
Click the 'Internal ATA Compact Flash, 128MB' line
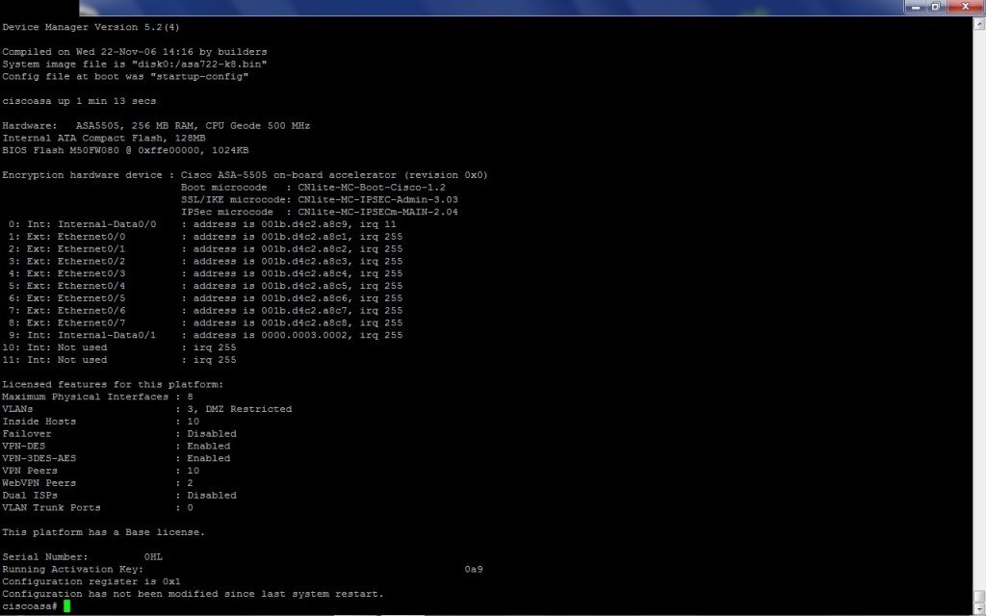pyautogui.click(x=104, y=138)
